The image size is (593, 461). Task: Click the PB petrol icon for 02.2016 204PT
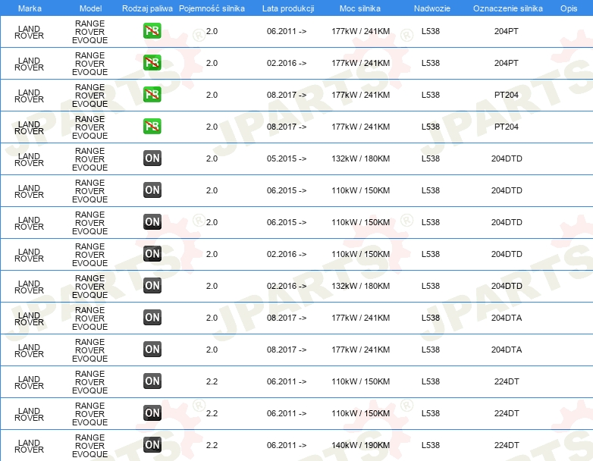(152, 63)
